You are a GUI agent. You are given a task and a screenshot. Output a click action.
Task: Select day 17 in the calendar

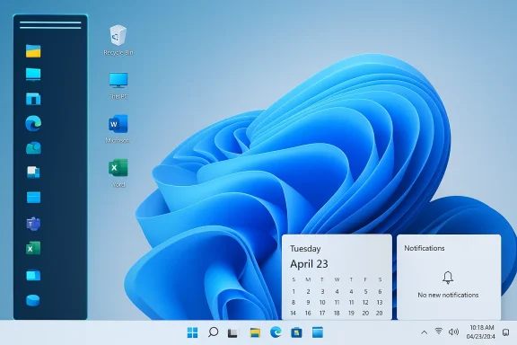click(x=322, y=313)
